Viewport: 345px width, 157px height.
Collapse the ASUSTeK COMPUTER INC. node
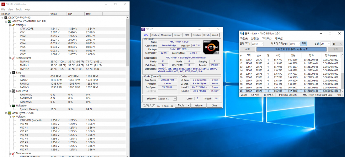(x=6, y=22)
